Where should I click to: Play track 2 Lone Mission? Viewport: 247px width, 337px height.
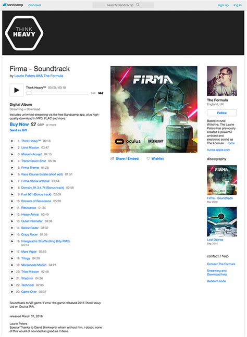(12, 147)
